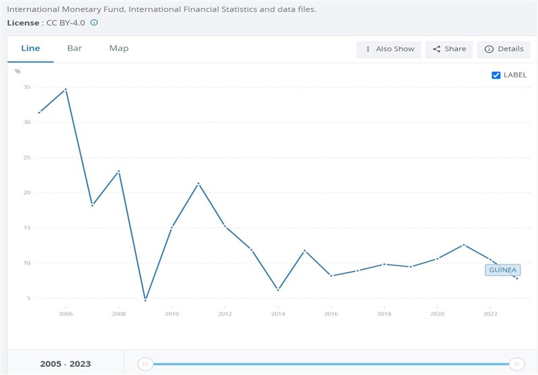538x375 pixels.
Task: Click the GUINEA series label
Action: pos(502,270)
